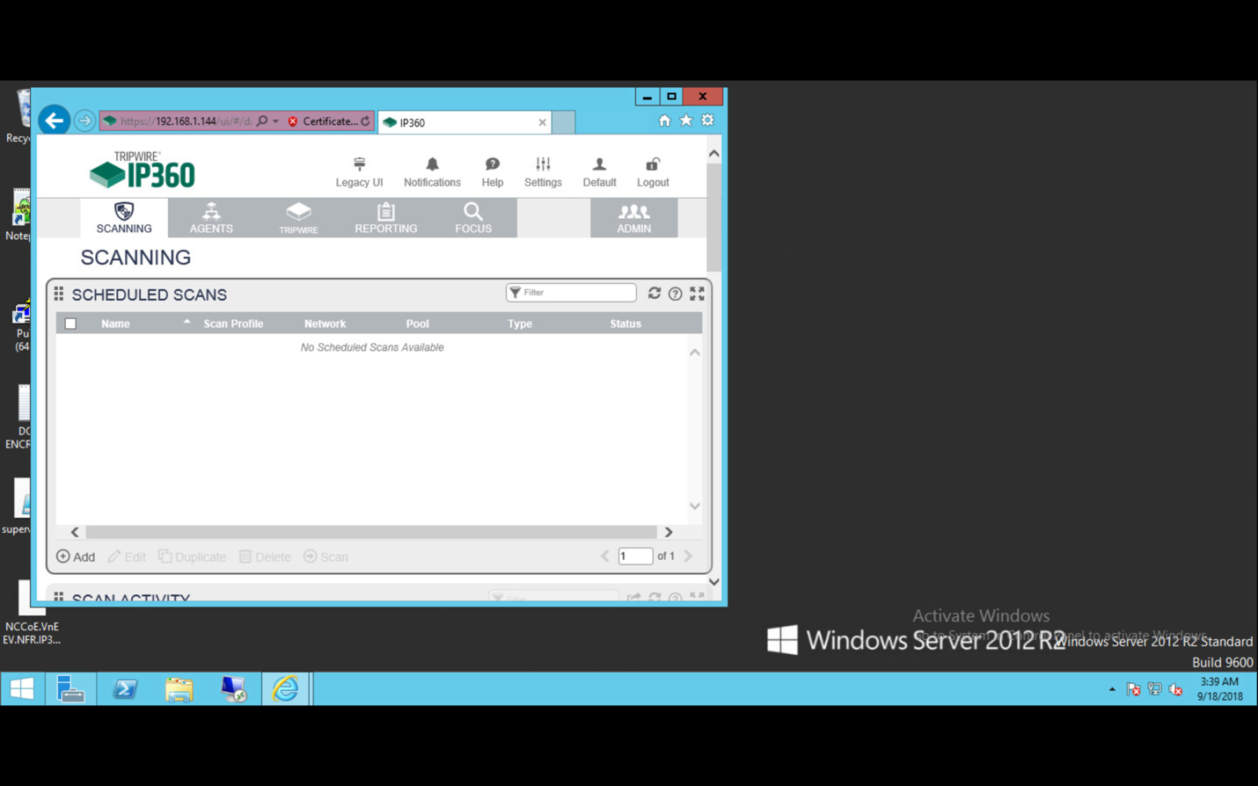Click the browser Home icon
Viewport: 1258px width, 786px height.
click(664, 120)
